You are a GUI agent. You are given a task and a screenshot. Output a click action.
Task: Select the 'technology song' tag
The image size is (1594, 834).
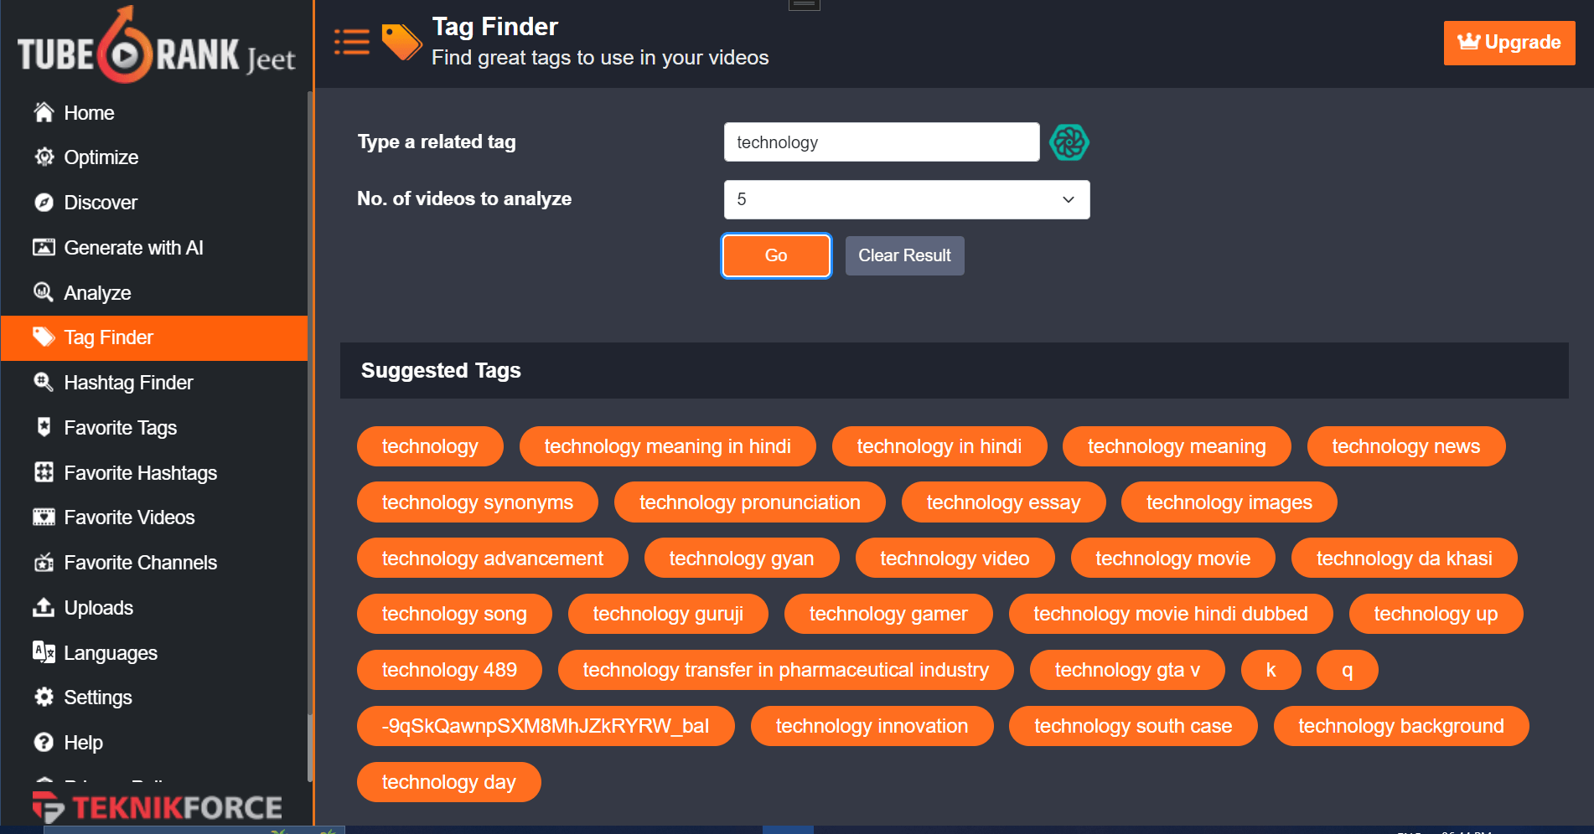[454, 614]
